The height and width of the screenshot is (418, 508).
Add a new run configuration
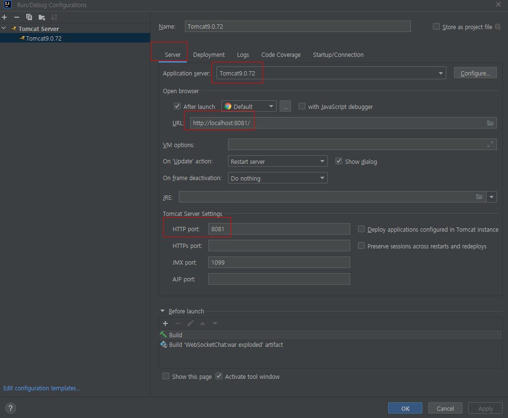[x=4, y=17]
